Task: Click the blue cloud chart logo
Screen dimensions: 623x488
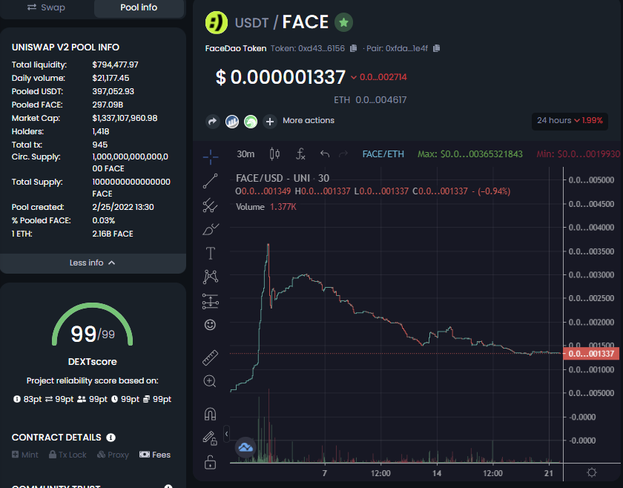Action: click(245, 447)
